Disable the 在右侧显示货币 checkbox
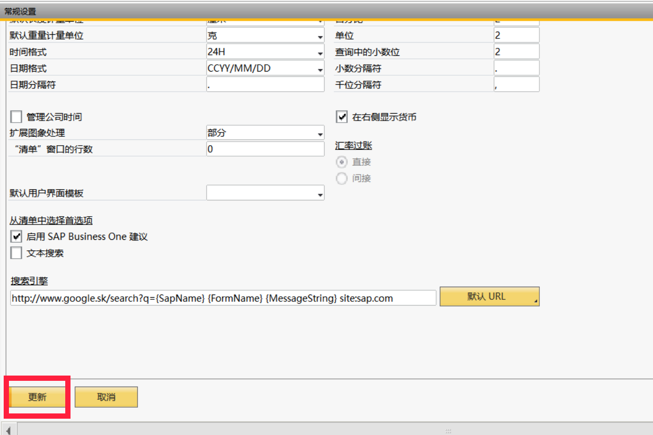Image resolution: width=653 pixels, height=435 pixels. pyautogui.click(x=341, y=117)
